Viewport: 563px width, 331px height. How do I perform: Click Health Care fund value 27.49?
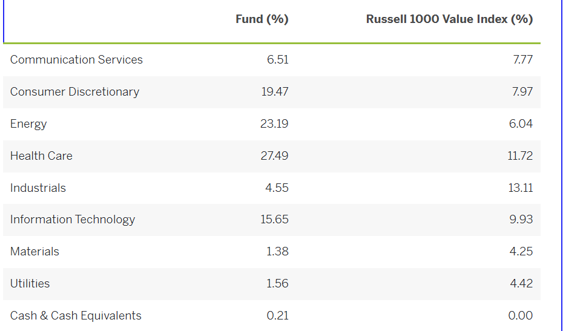[x=274, y=156]
